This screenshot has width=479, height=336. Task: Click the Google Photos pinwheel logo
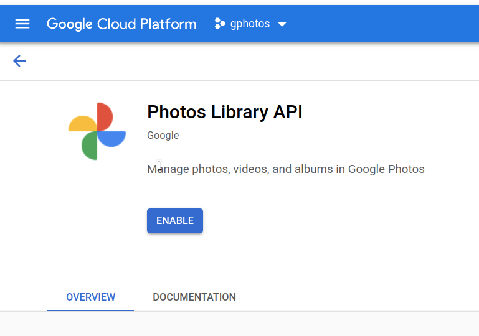tap(97, 131)
